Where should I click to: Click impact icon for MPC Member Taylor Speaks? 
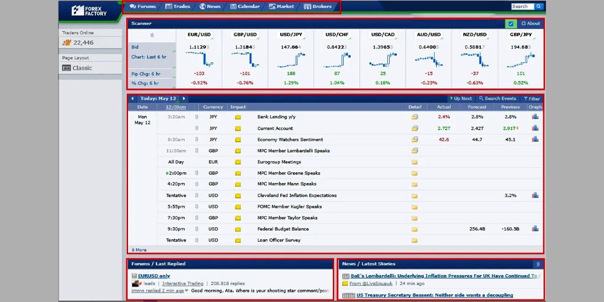pos(238,218)
